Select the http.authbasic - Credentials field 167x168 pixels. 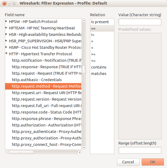(x=43, y=80)
